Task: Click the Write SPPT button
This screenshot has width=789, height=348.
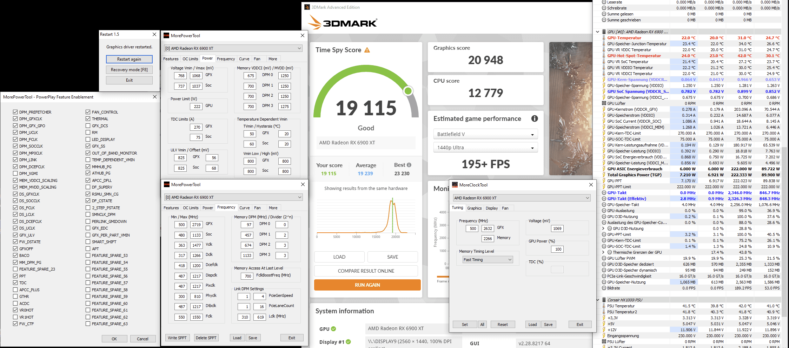Action: [177, 338]
